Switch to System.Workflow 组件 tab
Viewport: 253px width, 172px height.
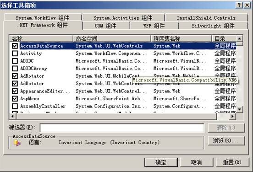pyautogui.click(x=43, y=18)
